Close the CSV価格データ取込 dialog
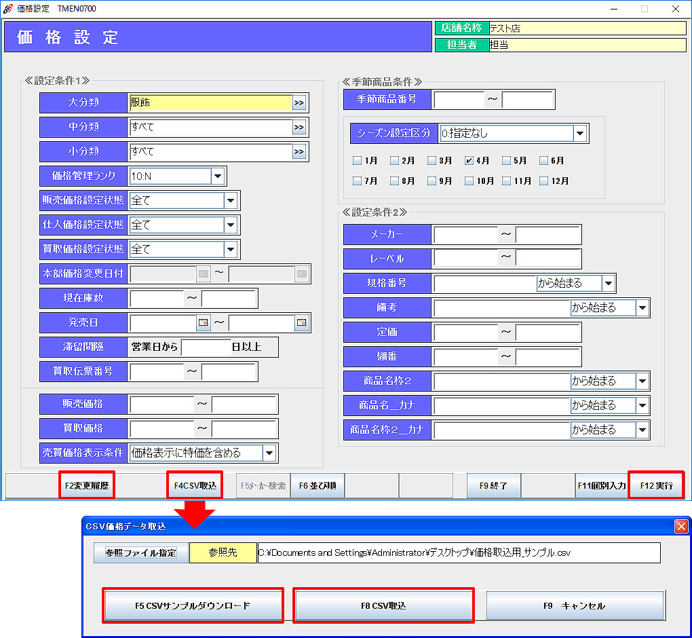 (x=681, y=526)
